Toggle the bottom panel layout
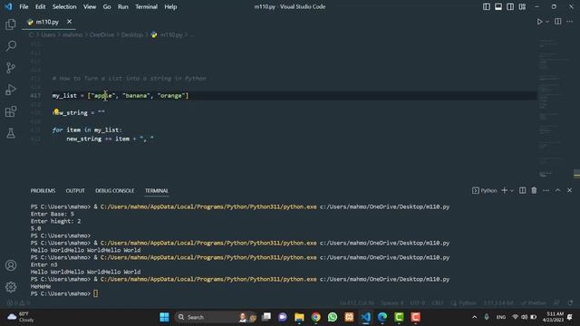The width and height of the screenshot is (580, 326). coord(498,6)
